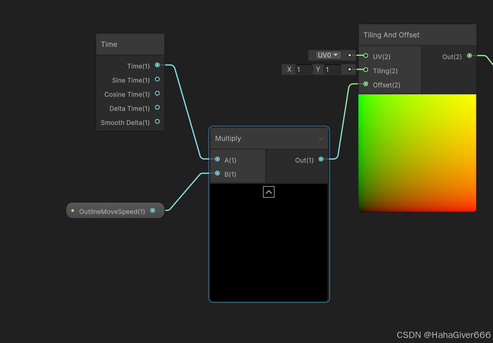Click the Delta Time(1) output port

(x=157, y=107)
